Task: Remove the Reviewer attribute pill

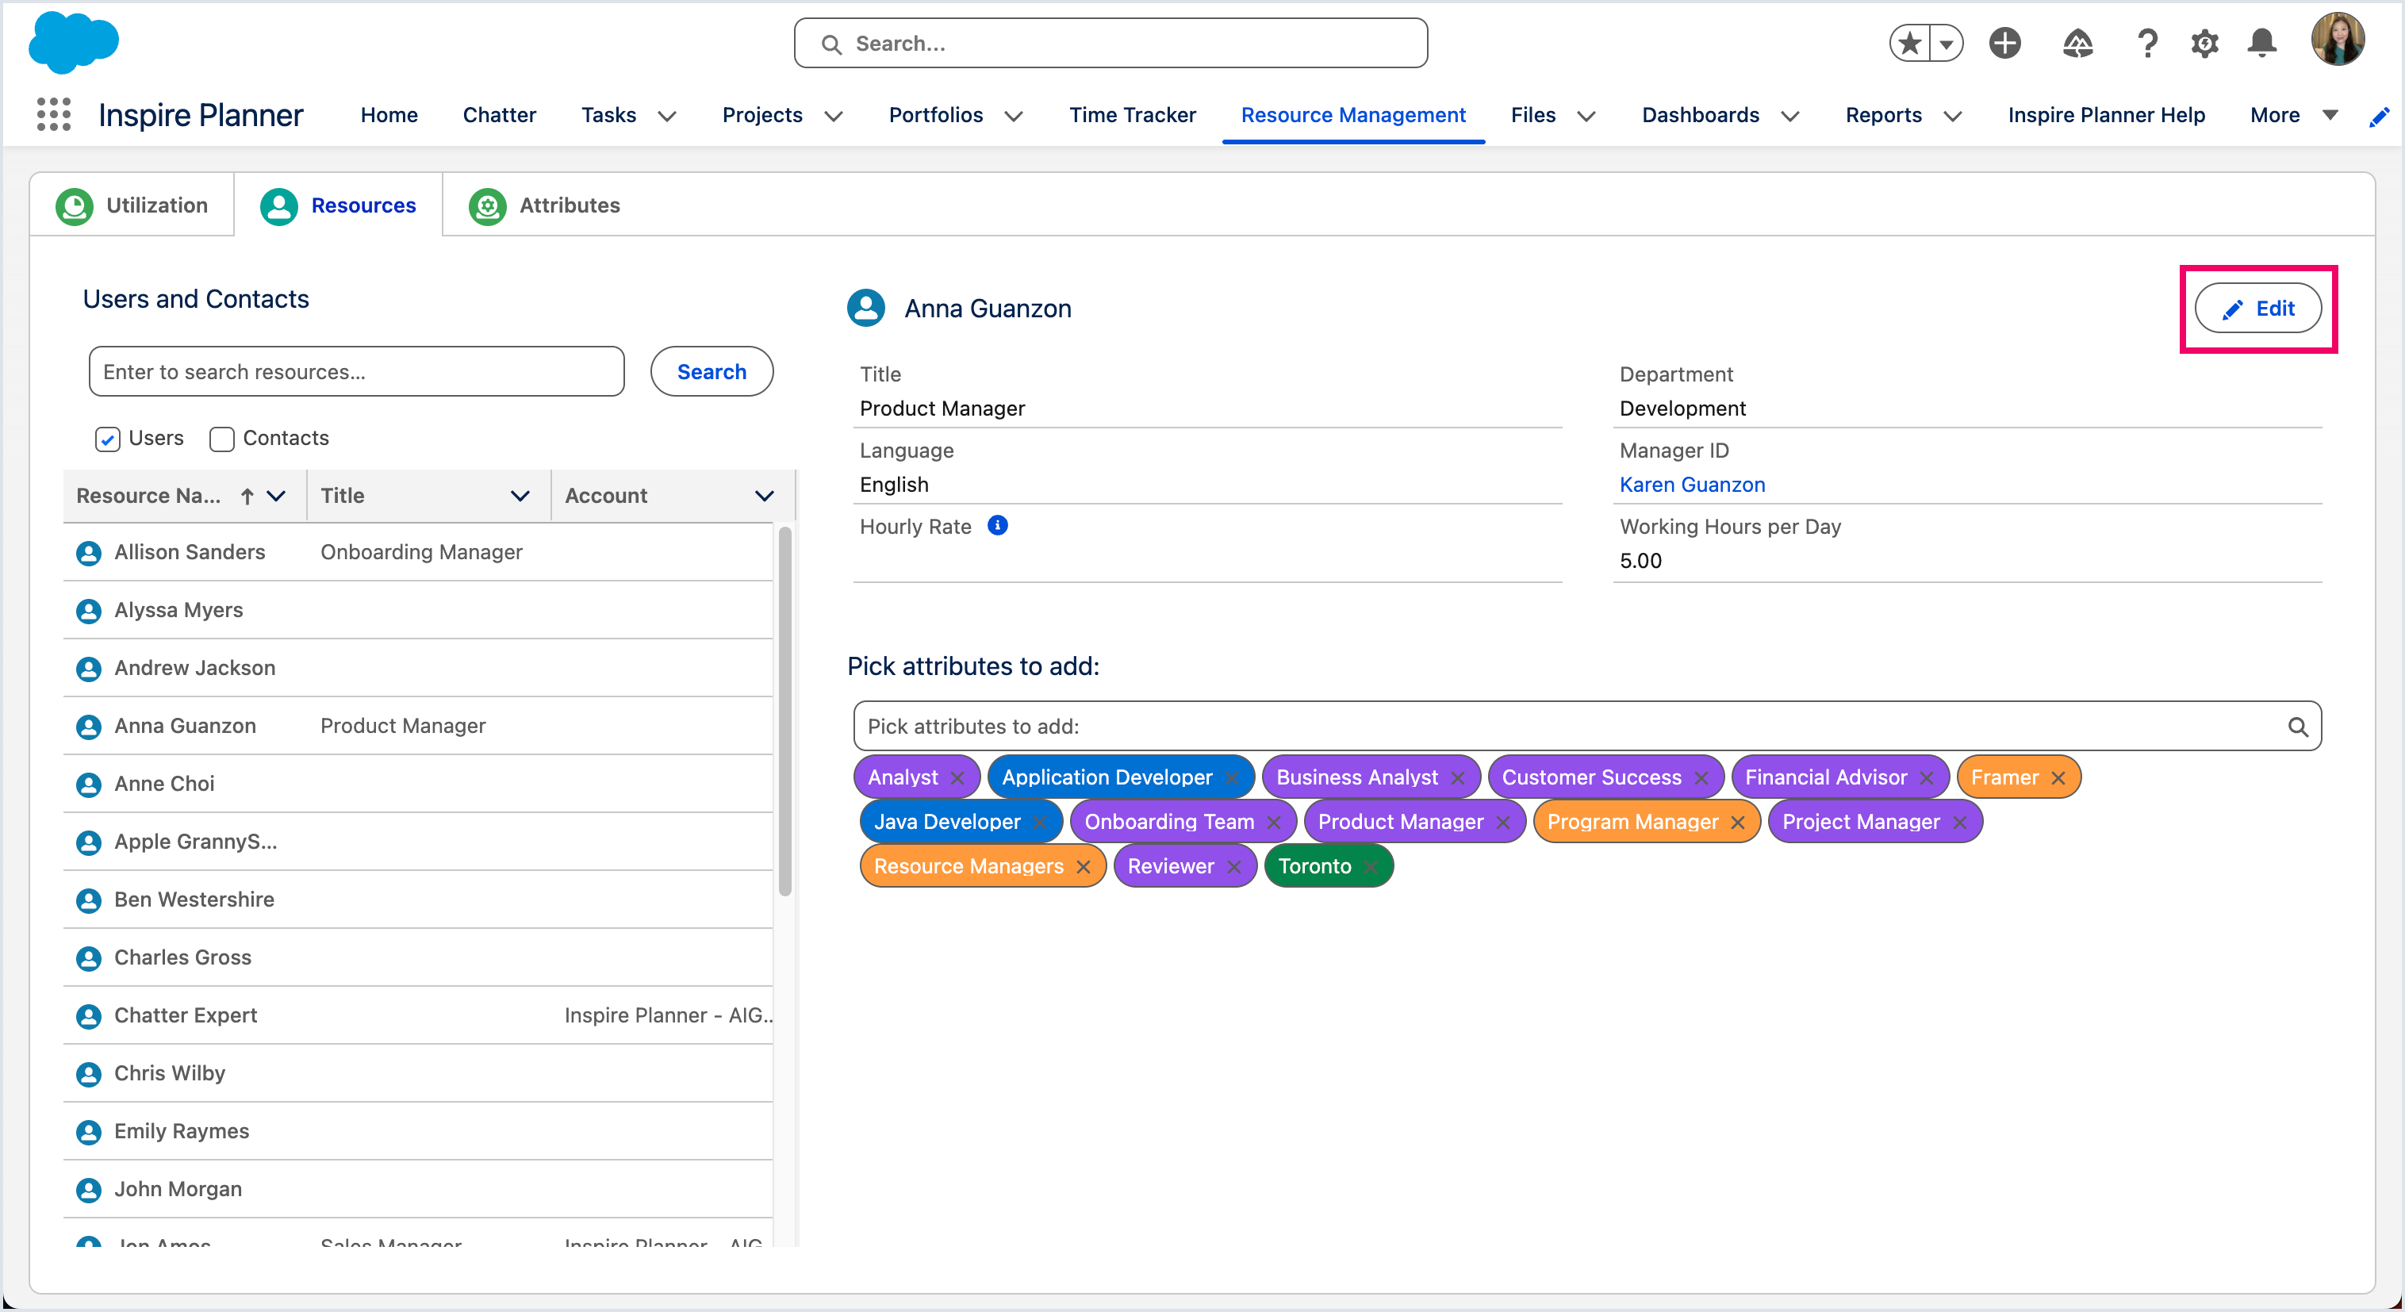Action: [x=1233, y=866]
